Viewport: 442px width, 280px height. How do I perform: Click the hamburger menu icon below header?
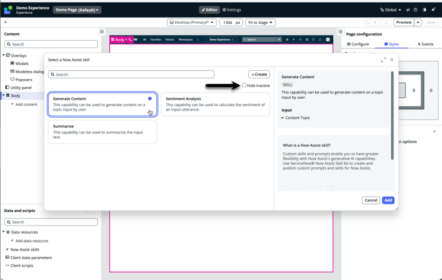(5, 22)
